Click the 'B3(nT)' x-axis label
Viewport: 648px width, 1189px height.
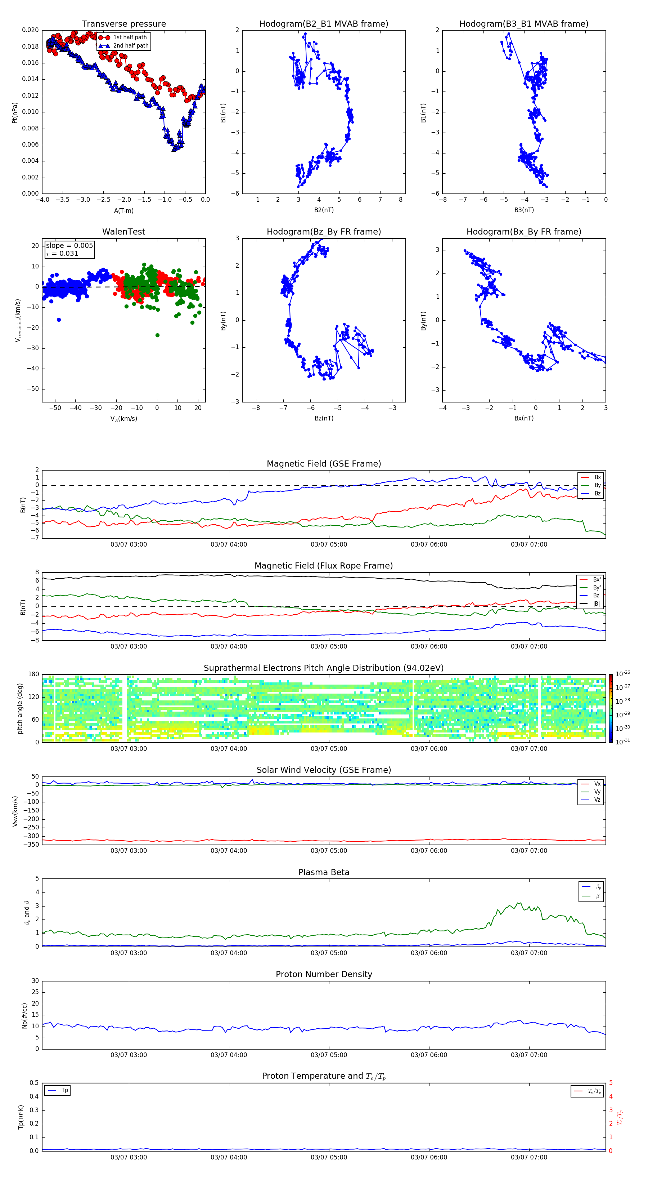click(524, 210)
